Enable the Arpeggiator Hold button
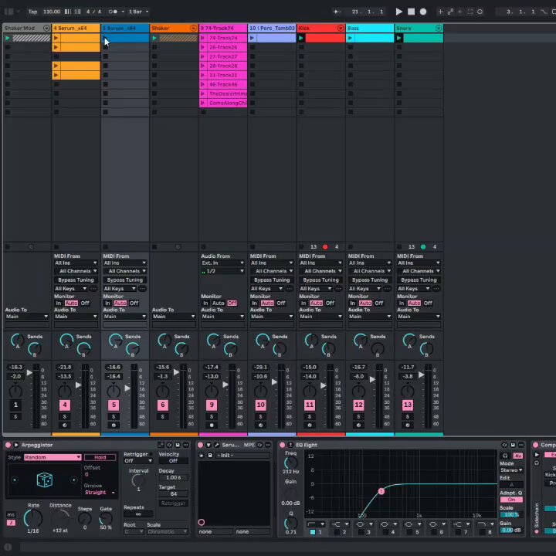 coord(100,457)
